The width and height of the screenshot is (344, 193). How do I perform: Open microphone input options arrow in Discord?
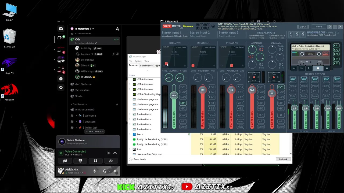tap(99, 171)
